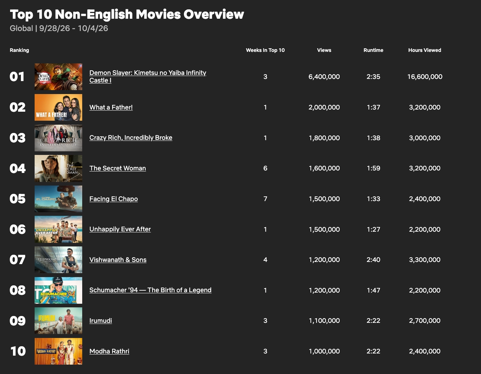
Task: Click the 1,100,000 views for Irumudi
Action: pyautogui.click(x=324, y=321)
